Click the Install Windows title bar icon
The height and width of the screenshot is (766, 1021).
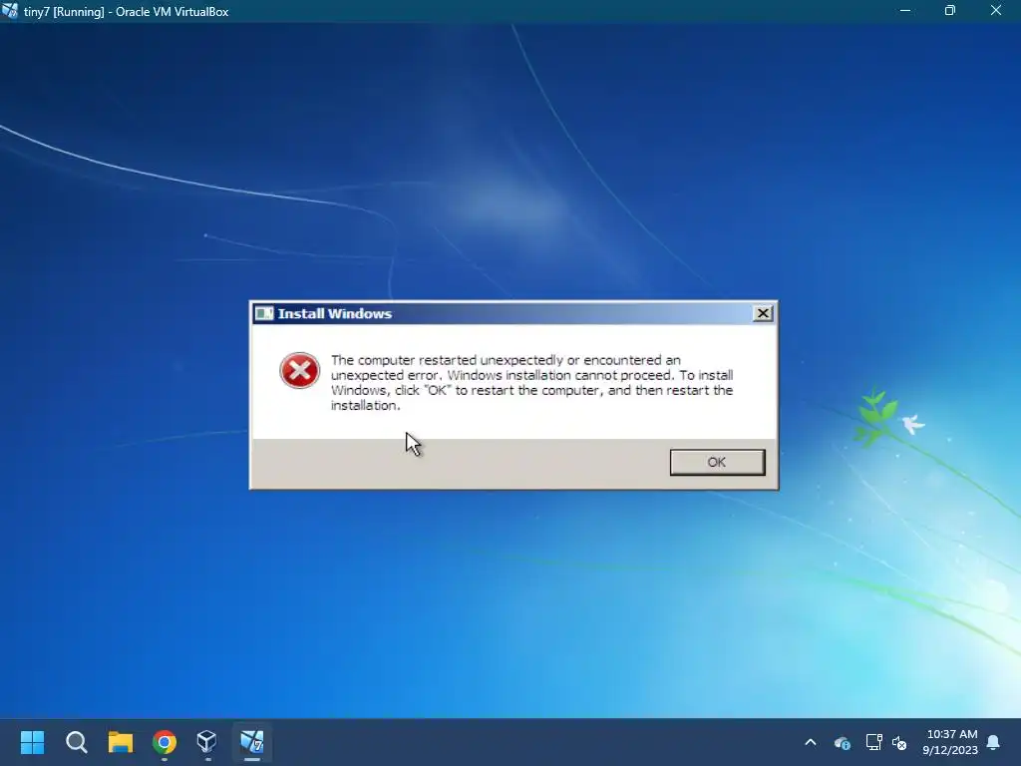[264, 313]
